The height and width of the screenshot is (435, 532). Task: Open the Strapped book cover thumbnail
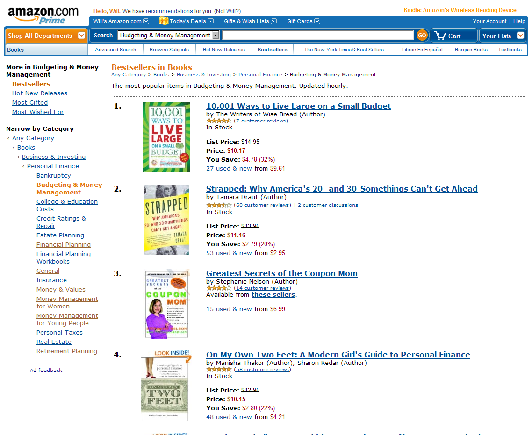pyautogui.click(x=166, y=219)
